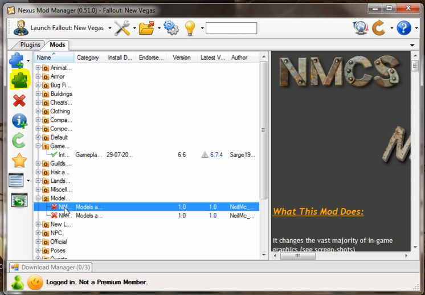Image resolution: width=425 pixels, height=295 pixels.
Task: Click the mod list vertical scrollbar thumb
Action: pos(263,130)
